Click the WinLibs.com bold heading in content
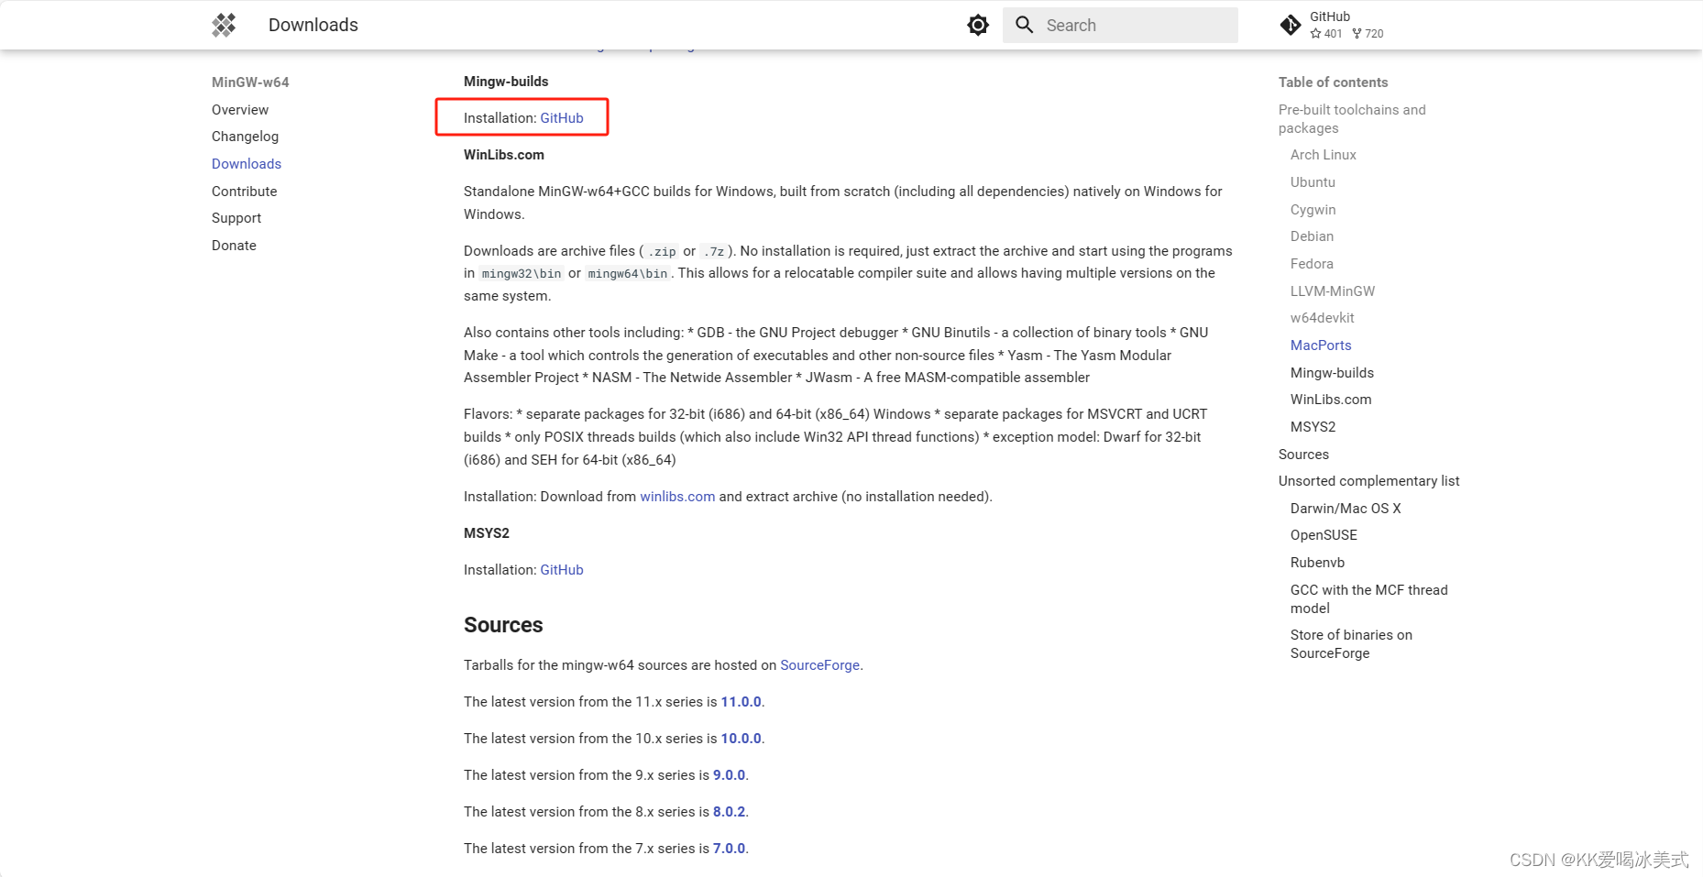 click(504, 154)
